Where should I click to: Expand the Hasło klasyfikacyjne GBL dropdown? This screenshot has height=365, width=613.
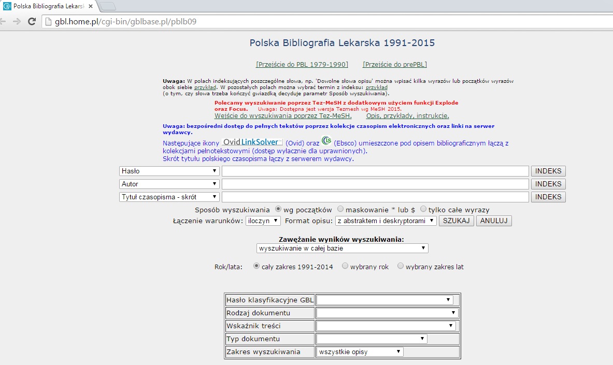point(384,300)
